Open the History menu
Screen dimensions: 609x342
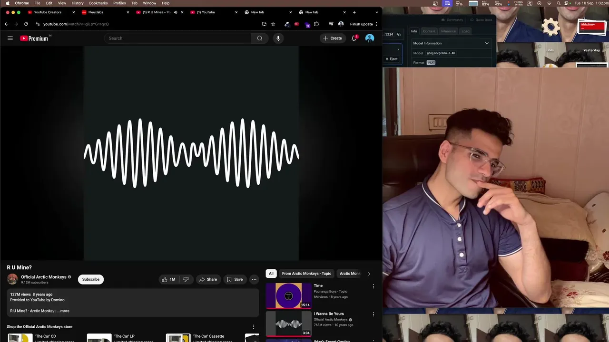coord(78,3)
